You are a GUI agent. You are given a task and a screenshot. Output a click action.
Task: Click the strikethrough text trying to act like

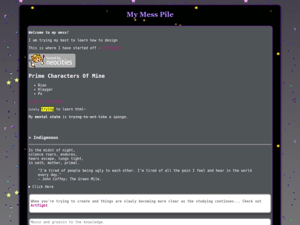point(88,117)
